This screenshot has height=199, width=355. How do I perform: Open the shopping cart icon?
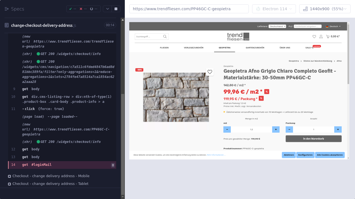(x=328, y=36)
